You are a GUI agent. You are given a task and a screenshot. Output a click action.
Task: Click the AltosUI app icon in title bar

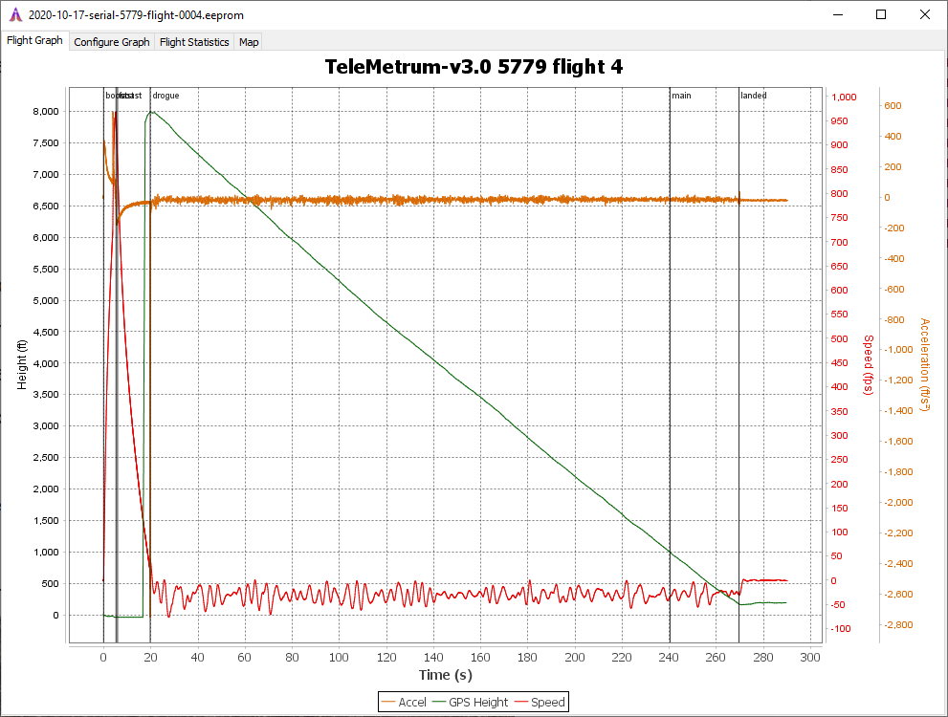(14, 15)
